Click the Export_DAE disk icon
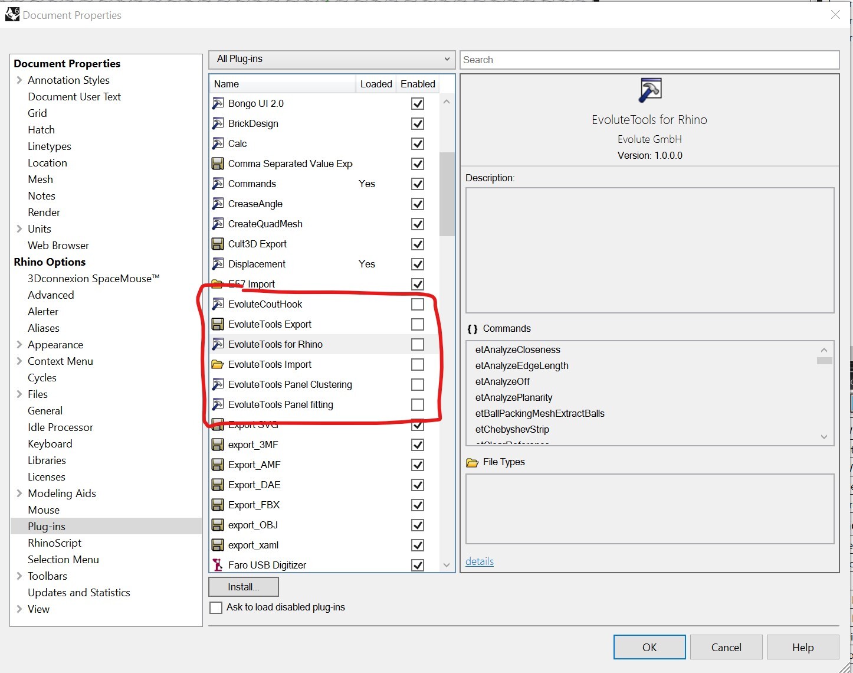Screen dimensions: 853x673 pyautogui.click(x=218, y=485)
